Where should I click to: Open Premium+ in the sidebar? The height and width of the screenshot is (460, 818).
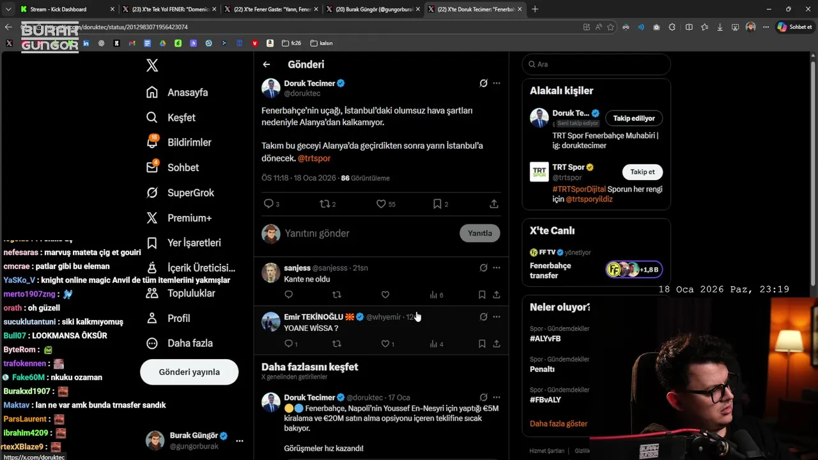coord(179,218)
